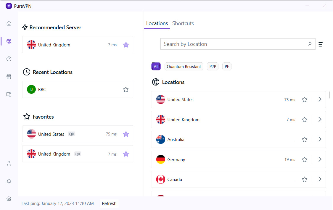Star United Kingdom in Locations list

click(305, 119)
